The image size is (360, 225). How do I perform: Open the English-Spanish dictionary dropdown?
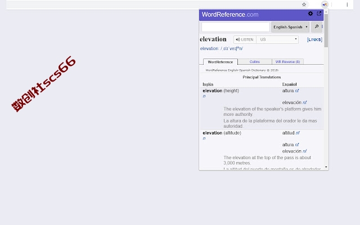click(290, 27)
